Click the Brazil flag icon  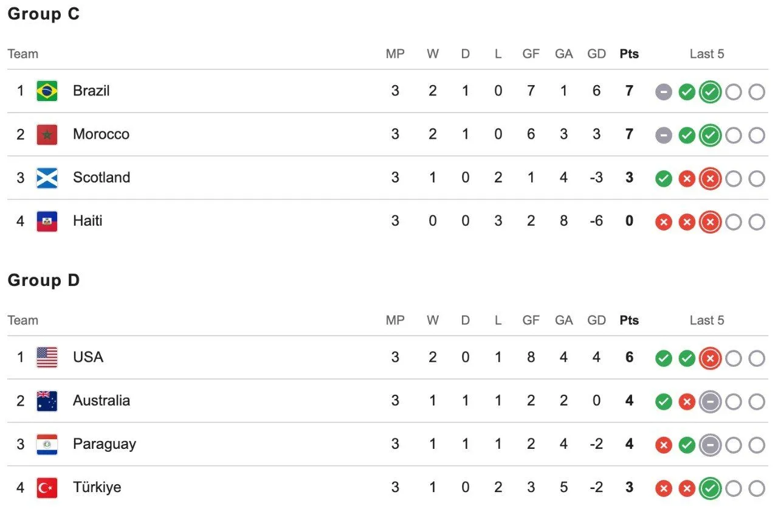pos(47,91)
